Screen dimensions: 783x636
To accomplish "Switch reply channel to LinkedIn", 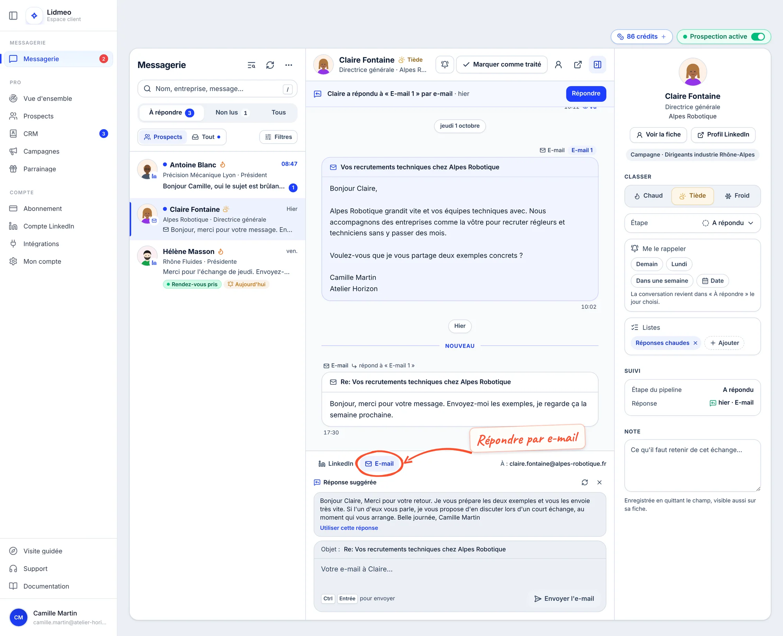I will 336,463.
